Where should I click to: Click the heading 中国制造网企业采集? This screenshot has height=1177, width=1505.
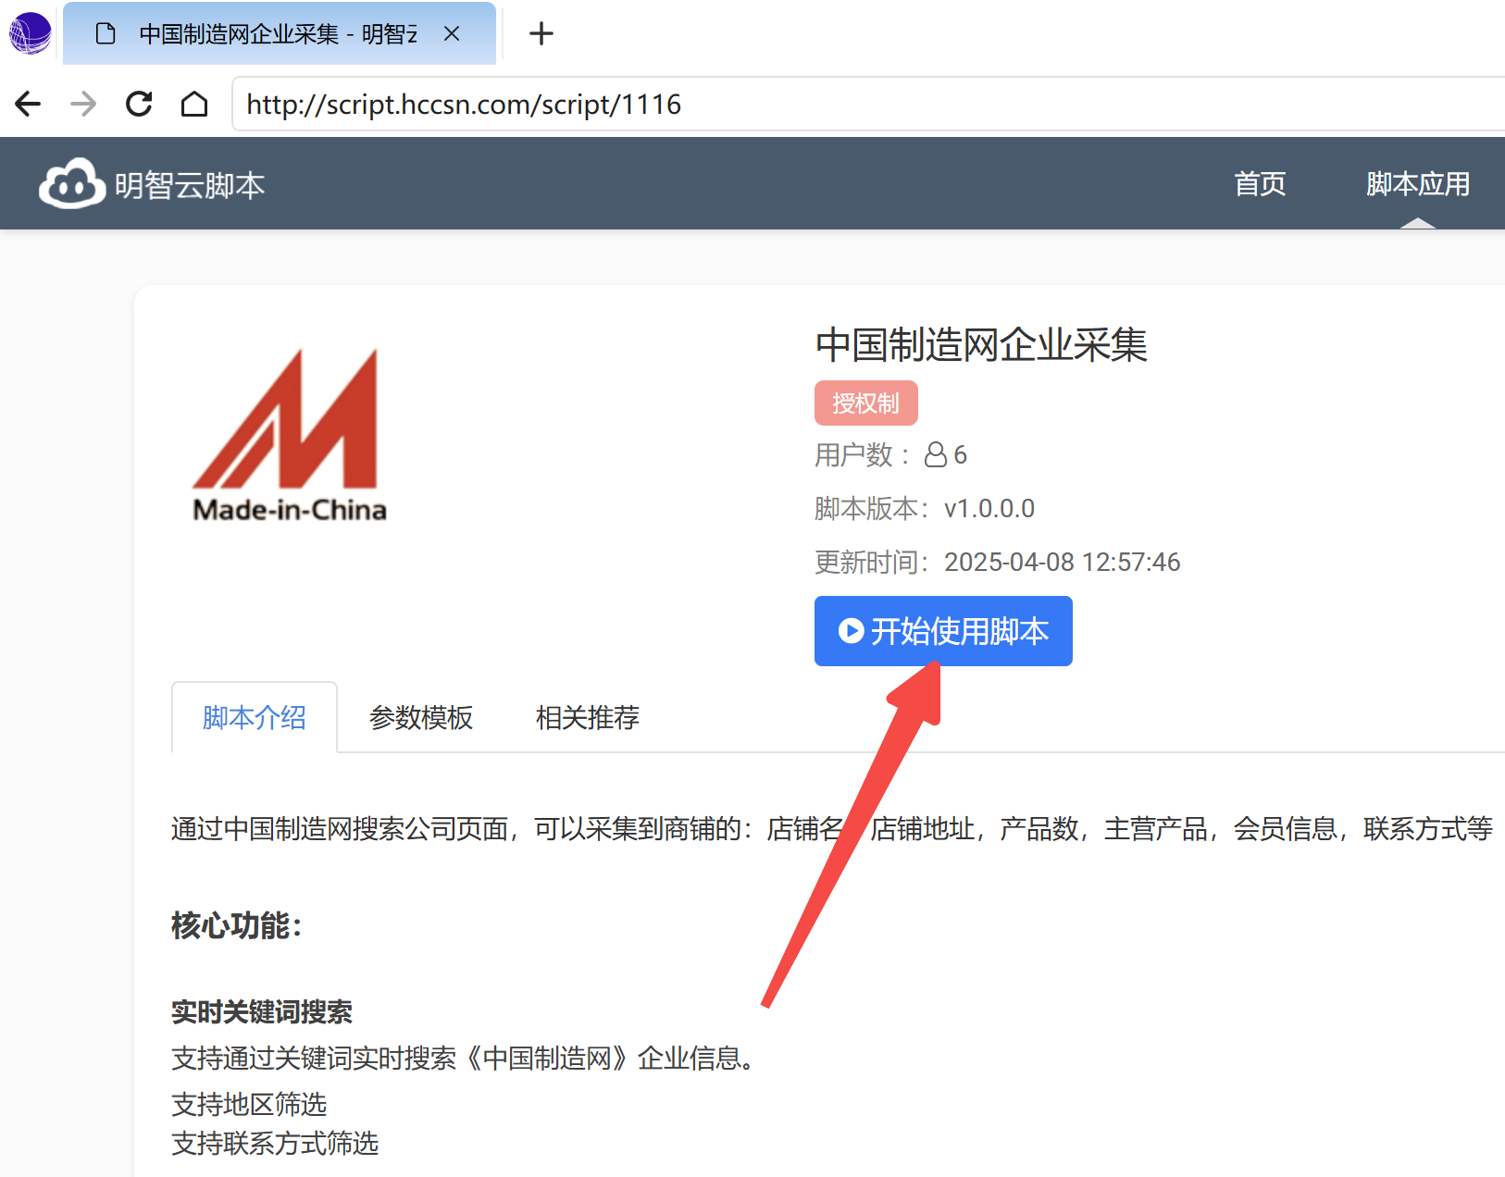point(981,345)
